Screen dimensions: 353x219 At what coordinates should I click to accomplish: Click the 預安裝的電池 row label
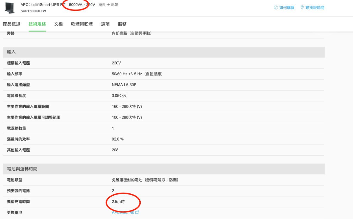click(18, 191)
